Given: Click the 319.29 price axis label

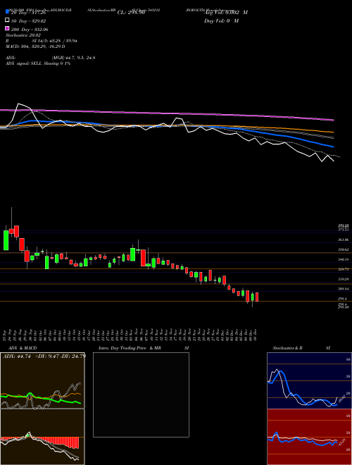Looking at the screenshot, I should (344, 279).
